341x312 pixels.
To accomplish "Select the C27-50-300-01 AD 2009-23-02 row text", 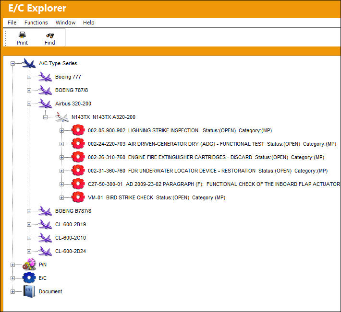I will (214, 184).
